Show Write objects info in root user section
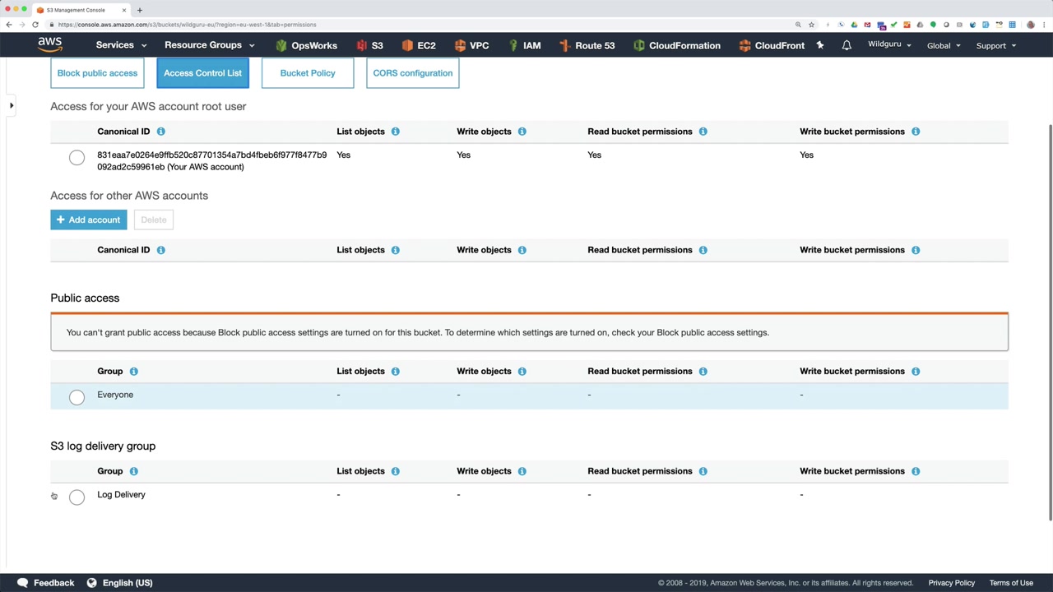 (x=522, y=132)
